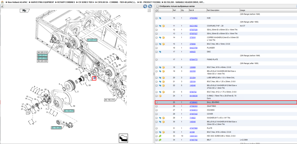Click diagram group label 72.420.010
This screenshot has height=144, width=297.
92,40
